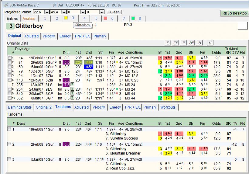Tick checkbox for pace line 4, 16Dec07
Viewport: 249px width, 174px height.
click(x=9, y=71)
